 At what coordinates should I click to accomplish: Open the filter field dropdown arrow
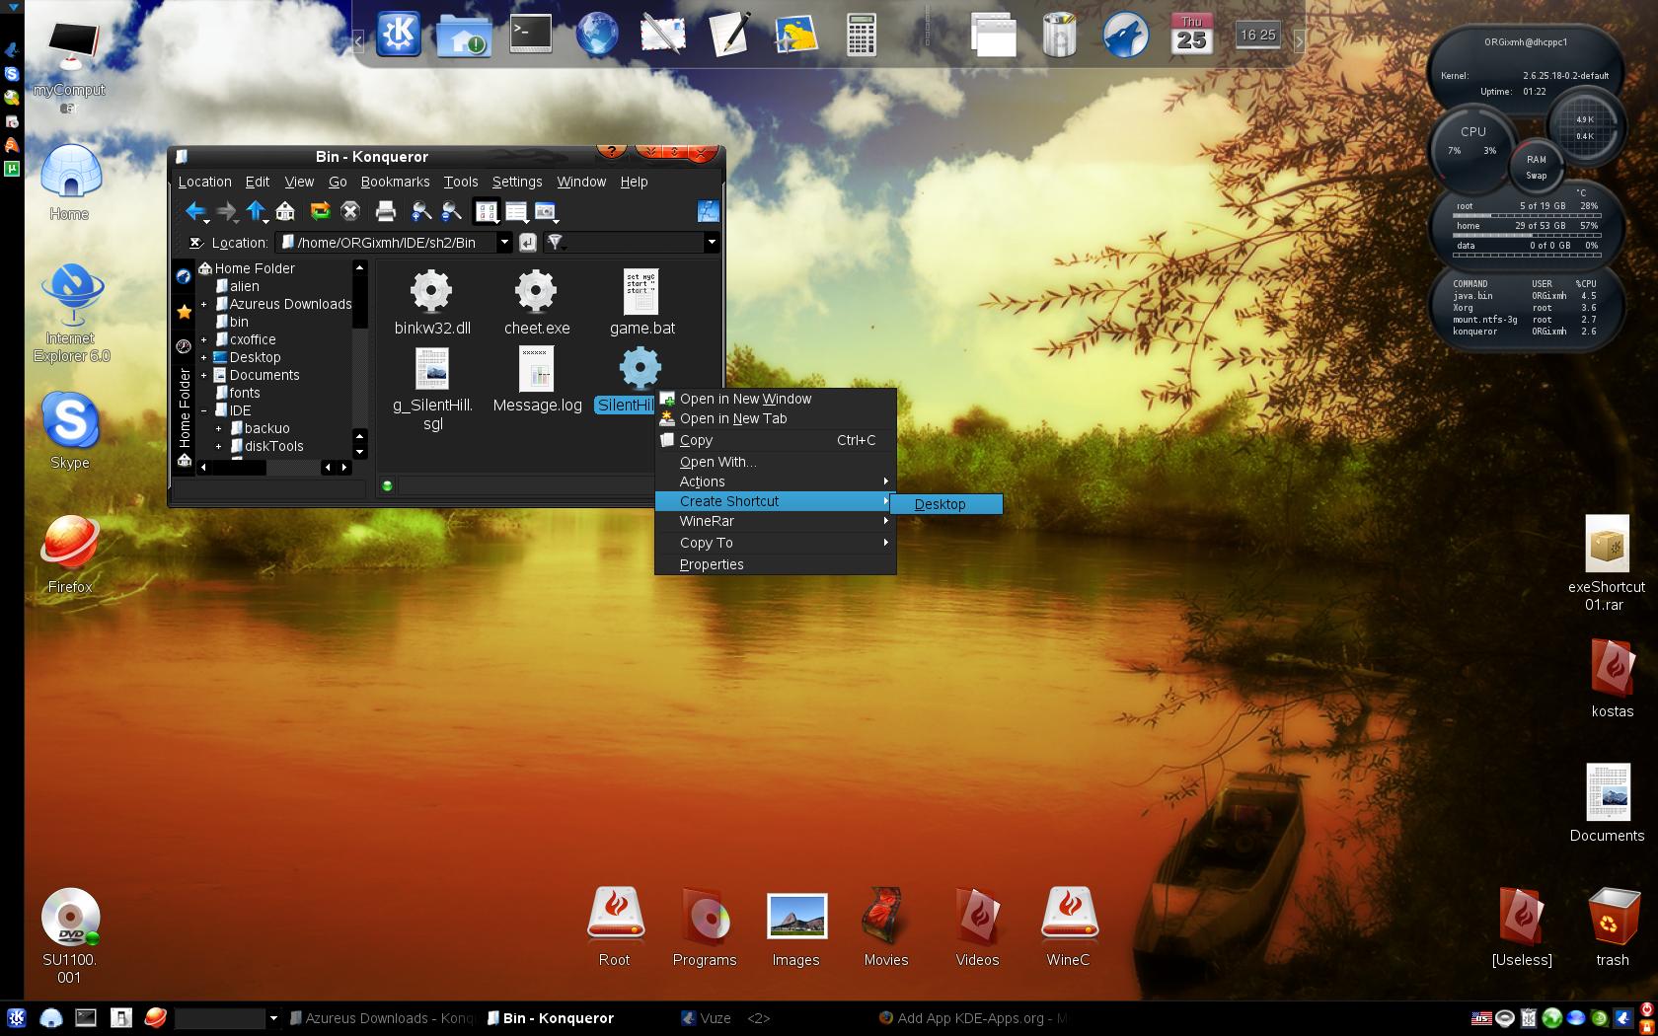711,243
